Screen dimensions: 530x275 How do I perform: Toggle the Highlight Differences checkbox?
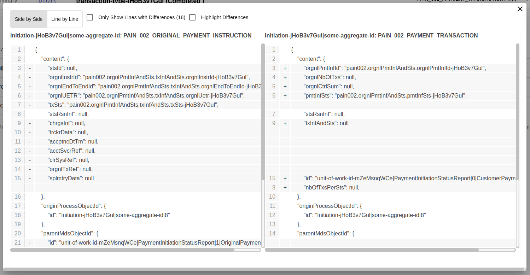(192, 17)
